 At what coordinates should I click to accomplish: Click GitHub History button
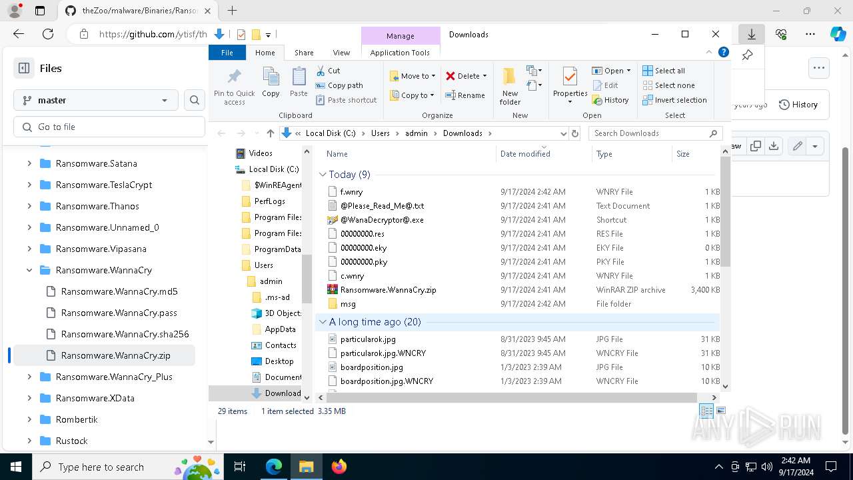pos(798,105)
